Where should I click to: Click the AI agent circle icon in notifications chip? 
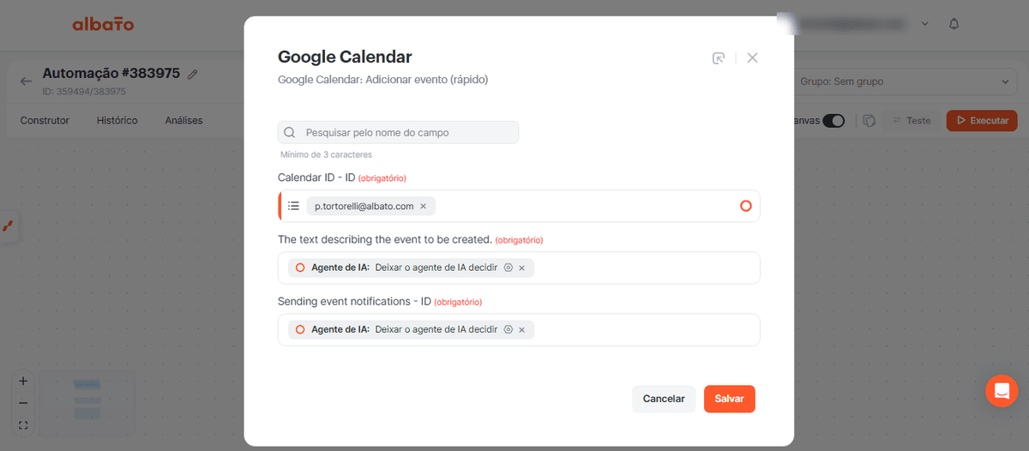point(300,330)
